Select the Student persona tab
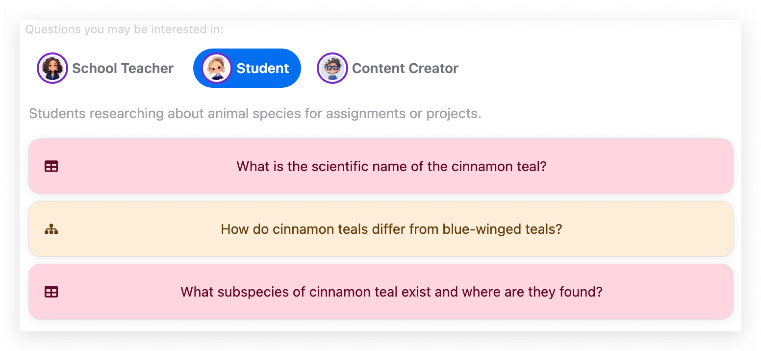Screen dimensions: 761x351 point(247,68)
